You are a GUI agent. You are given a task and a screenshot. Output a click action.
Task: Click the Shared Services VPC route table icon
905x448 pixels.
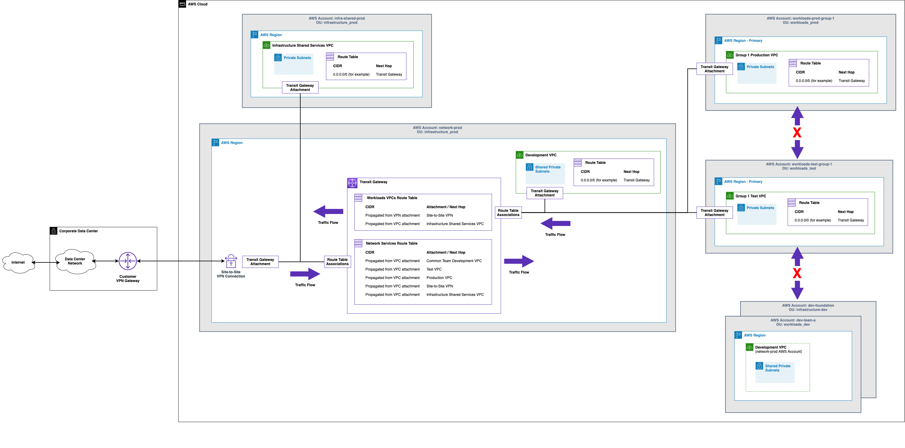point(330,57)
